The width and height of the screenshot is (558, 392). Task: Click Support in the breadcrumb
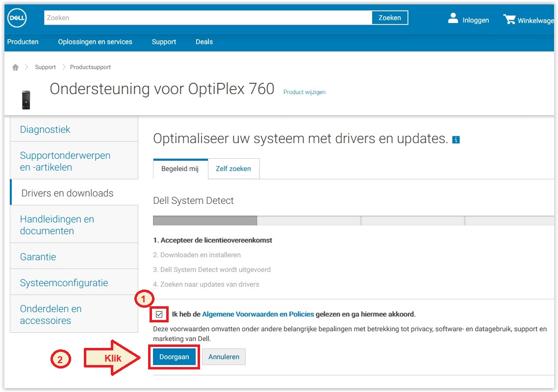45,67
